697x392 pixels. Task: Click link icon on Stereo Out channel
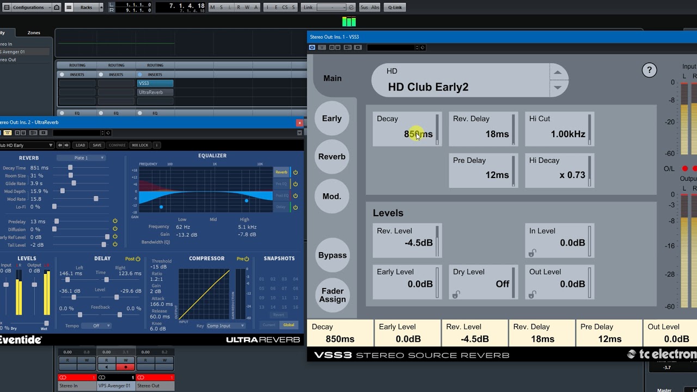tap(141, 377)
